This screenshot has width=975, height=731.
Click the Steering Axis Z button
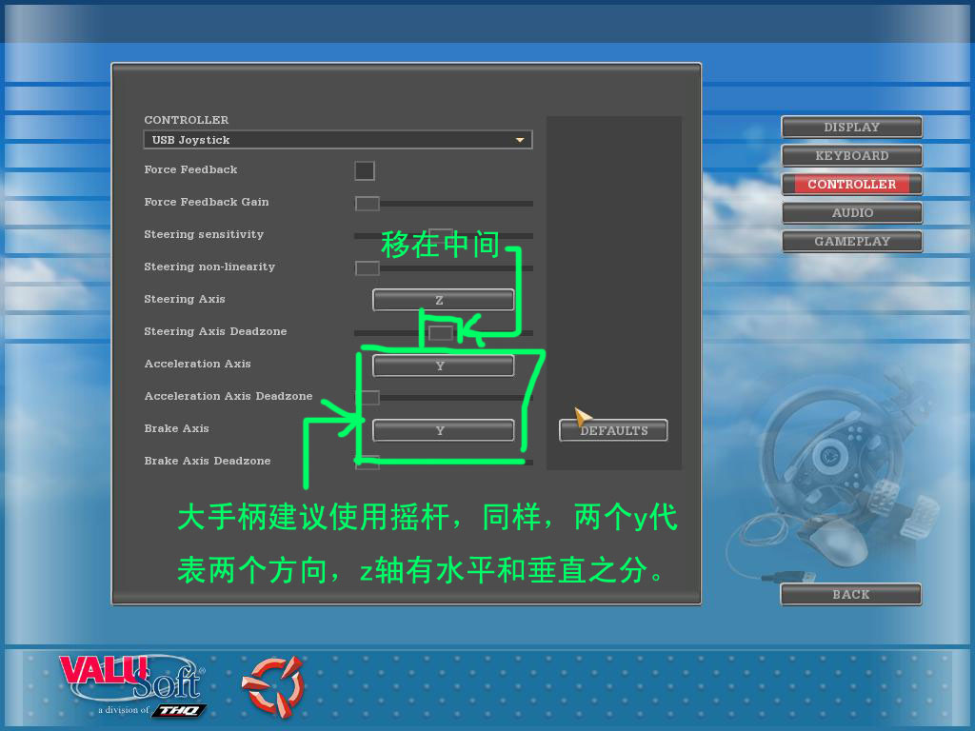click(x=443, y=300)
